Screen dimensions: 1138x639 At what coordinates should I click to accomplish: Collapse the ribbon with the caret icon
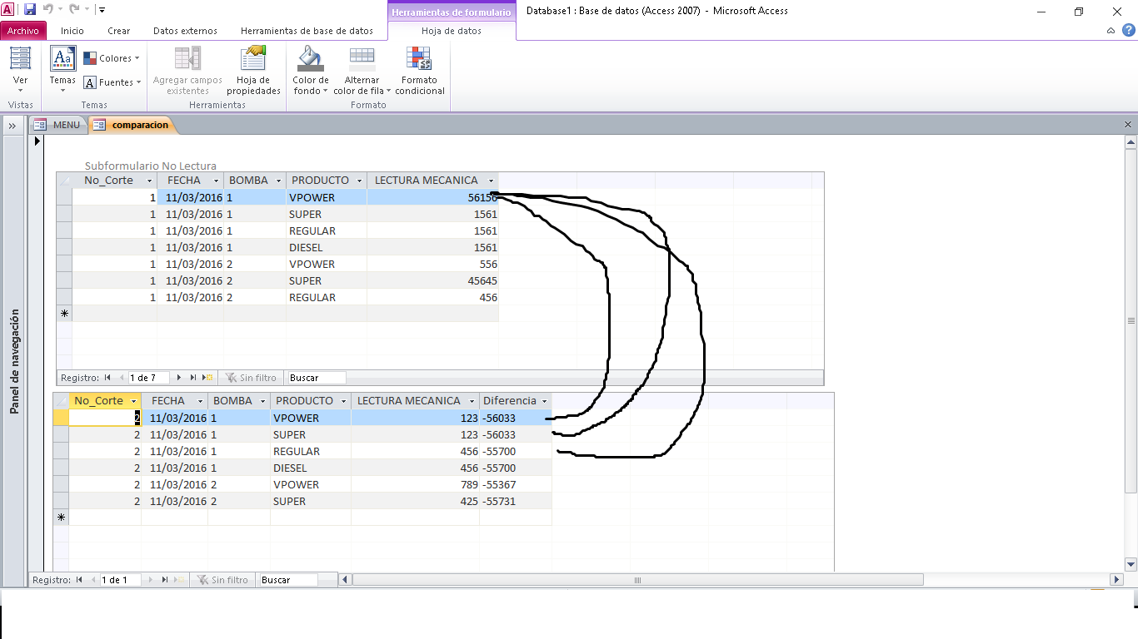pos(1111,31)
